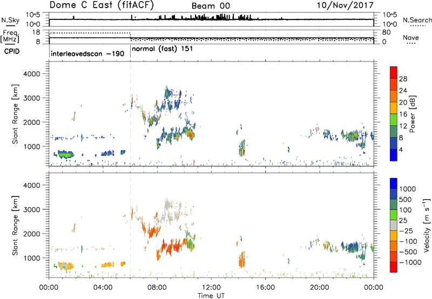Click the "4000" tick on the power panel
The height and width of the screenshot is (299, 432).
pos(31,74)
